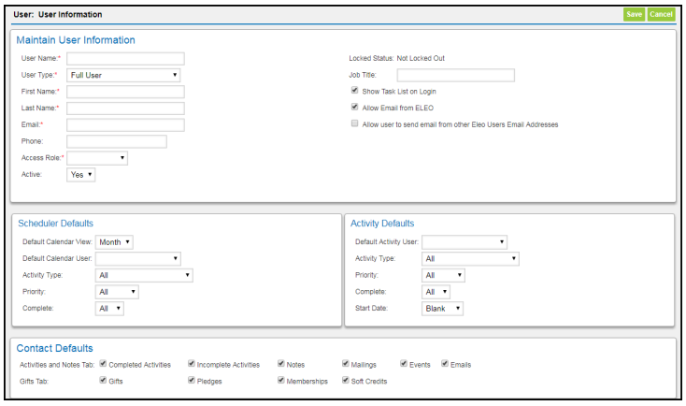Focus the Last Name input field

pyautogui.click(x=125, y=109)
